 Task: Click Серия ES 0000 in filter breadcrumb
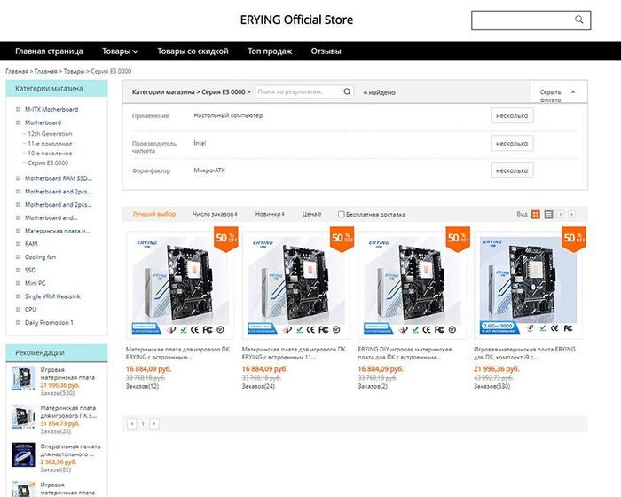[x=224, y=92]
